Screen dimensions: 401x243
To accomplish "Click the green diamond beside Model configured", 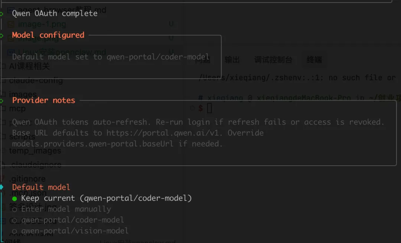I will (2, 36).
